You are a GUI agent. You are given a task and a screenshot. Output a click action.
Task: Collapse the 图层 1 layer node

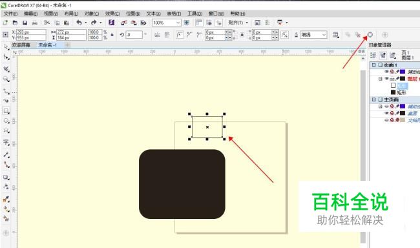tap(381, 79)
